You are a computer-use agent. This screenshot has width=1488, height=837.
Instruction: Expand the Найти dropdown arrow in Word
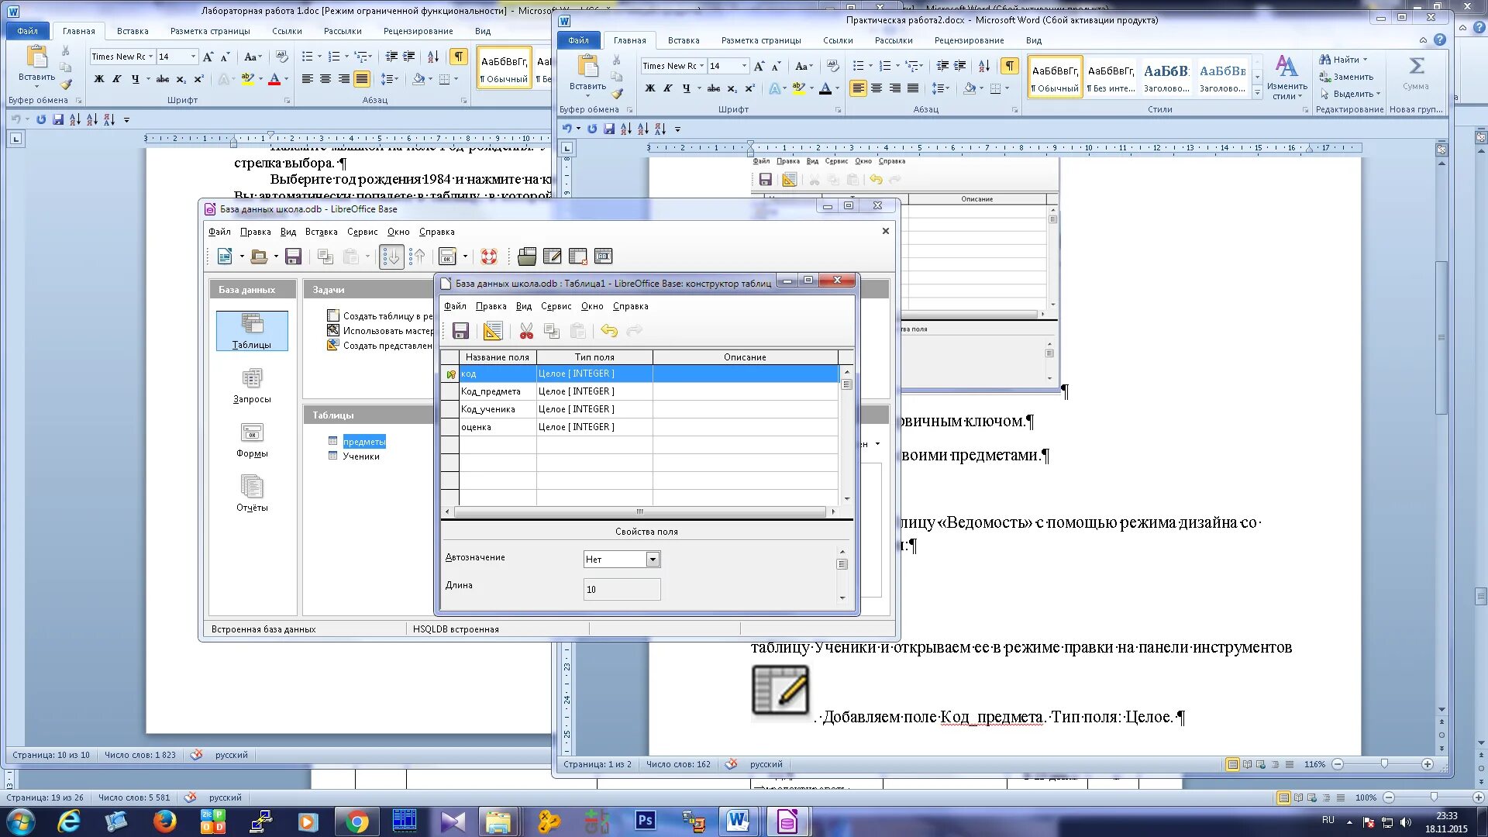click(x=1365, y=60)
